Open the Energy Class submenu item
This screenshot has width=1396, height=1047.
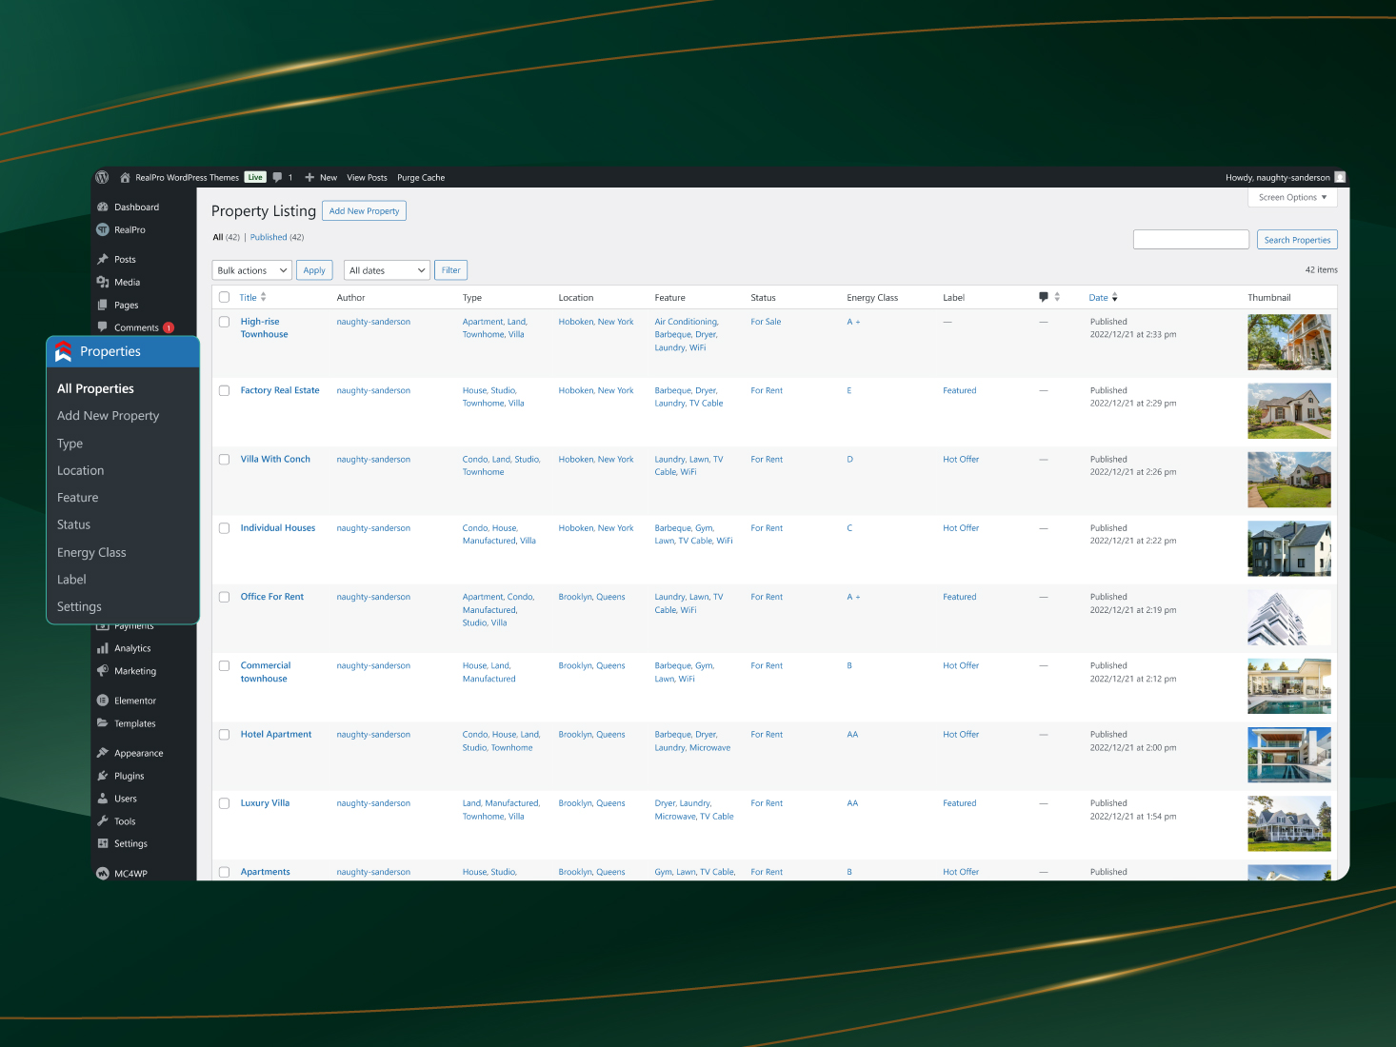[91, 552]
